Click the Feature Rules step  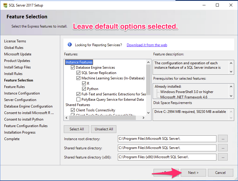pyautogui.click(x=14, y=87)
